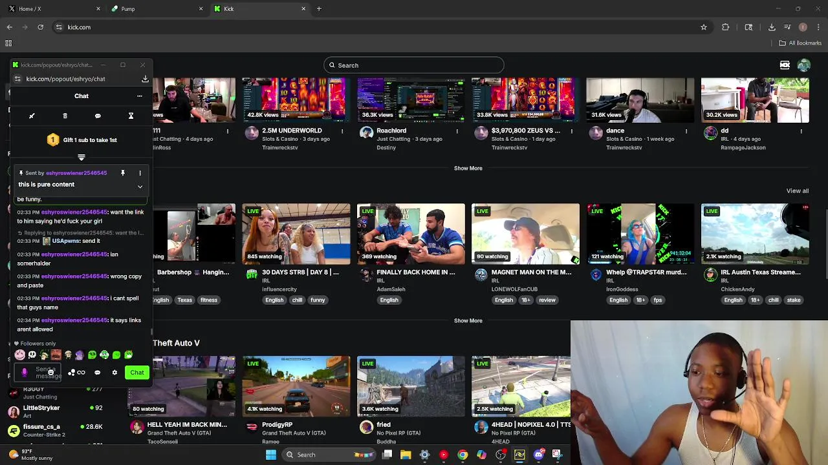Click the download icon in popout address bar
Image resolution: width=828 pixels, height=465 pixels.
pyautogui.click(x=145, y=79)
